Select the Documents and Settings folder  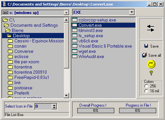point(34,25)
